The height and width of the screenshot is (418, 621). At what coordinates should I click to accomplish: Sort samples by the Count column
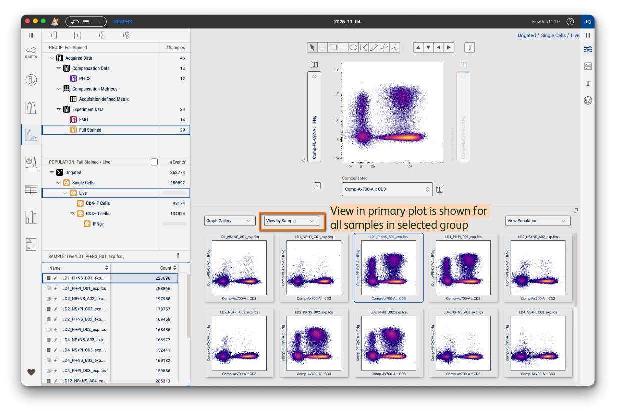(x=168, y=268)
